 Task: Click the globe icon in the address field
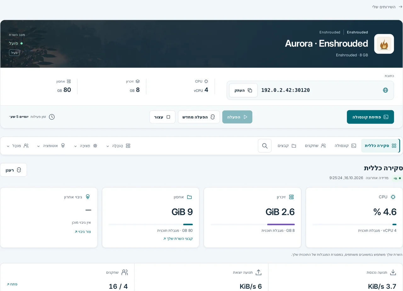pos(385,90)
